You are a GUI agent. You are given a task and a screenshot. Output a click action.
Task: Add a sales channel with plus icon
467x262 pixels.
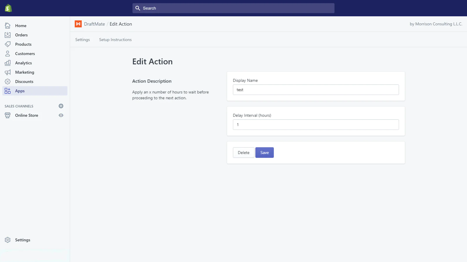[x=61, y=106]
